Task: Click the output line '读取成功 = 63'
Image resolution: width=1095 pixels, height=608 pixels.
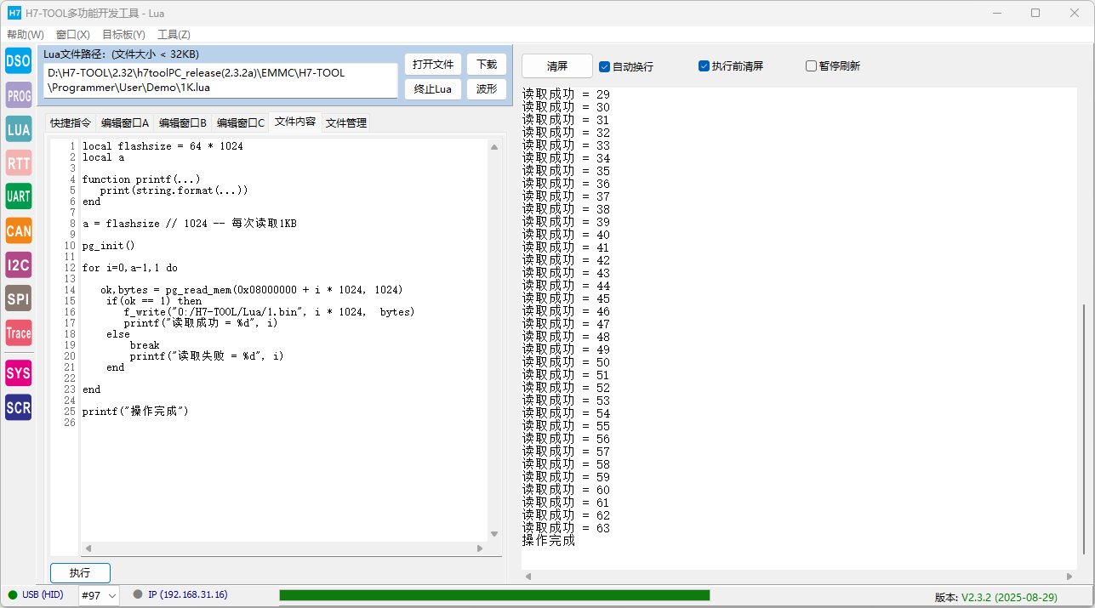Action: (x=566, y=528)
